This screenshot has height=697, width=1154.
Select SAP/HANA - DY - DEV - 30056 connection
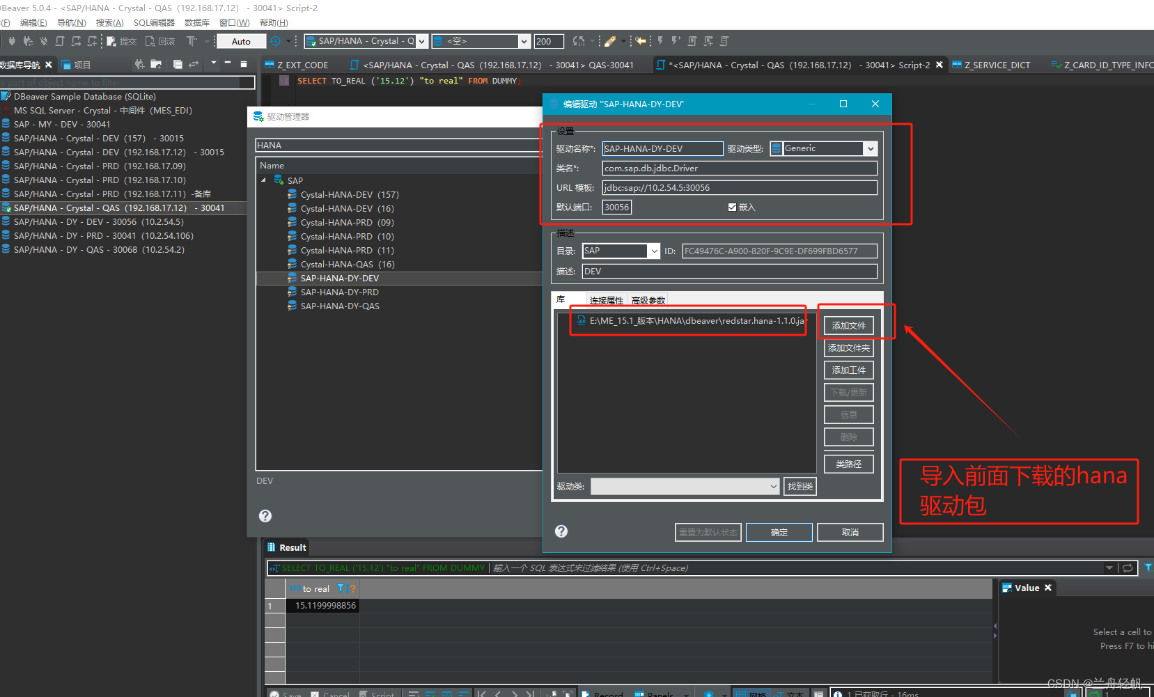[99, 221]
